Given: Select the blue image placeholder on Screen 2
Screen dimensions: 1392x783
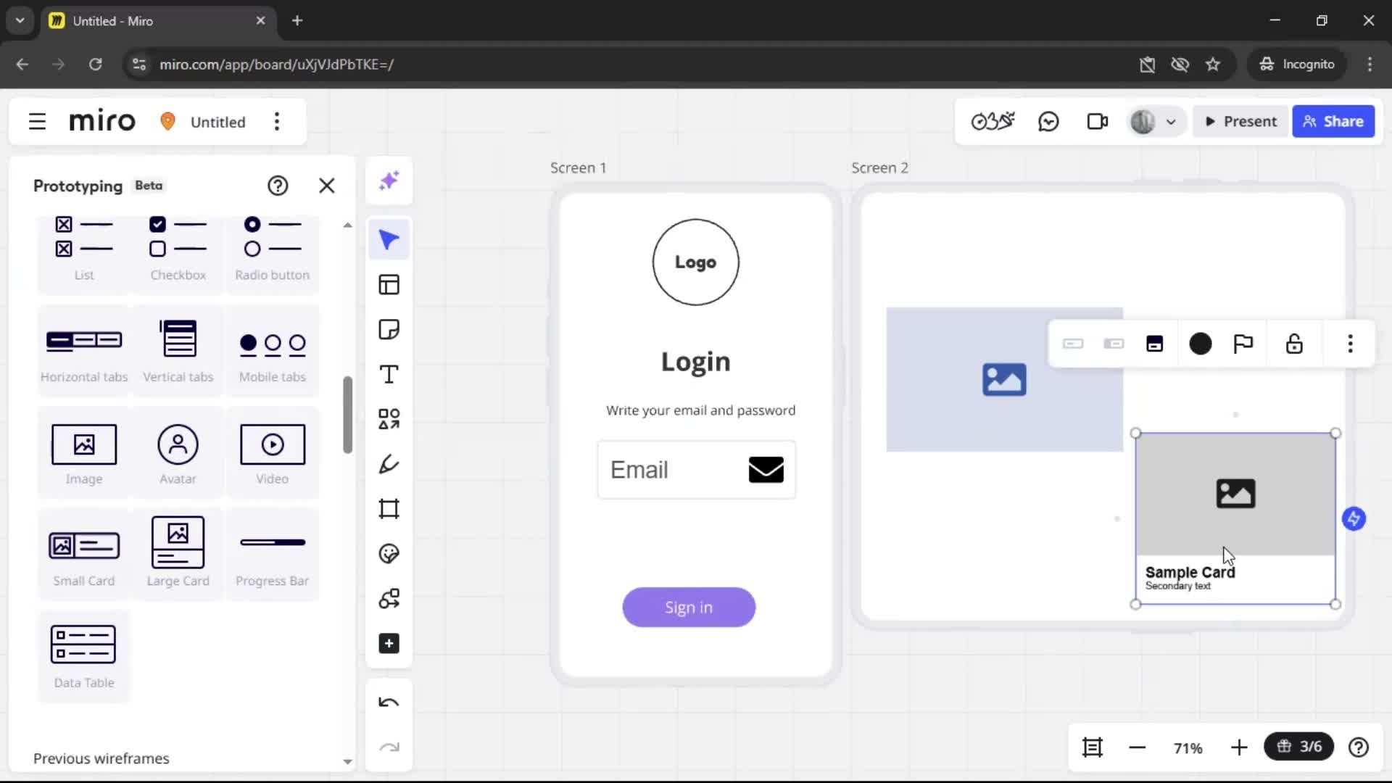Looking at the screenshot, I should pyautogui.click(x=1004, y=379).
